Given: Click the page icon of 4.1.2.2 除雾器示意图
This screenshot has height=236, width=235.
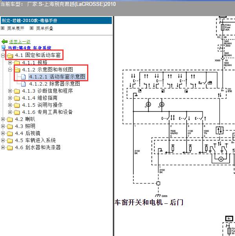Looking at the screenshot, I should click(x=23, y=84).
